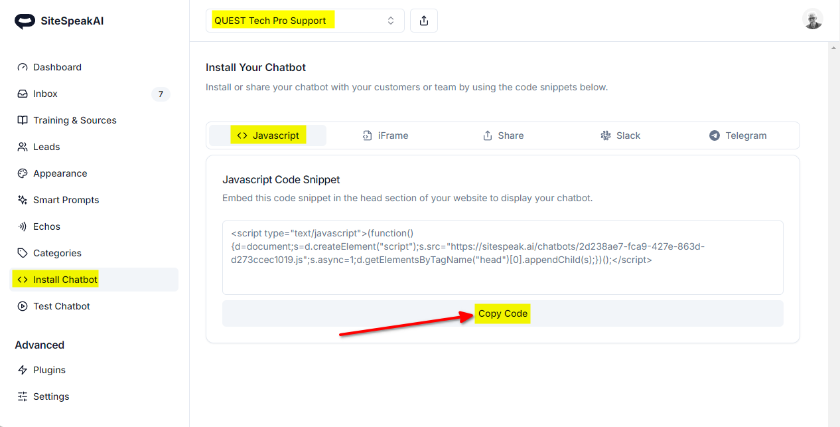Open the Telegram tab
Viewport: 840px width, 427px height.
738,135
